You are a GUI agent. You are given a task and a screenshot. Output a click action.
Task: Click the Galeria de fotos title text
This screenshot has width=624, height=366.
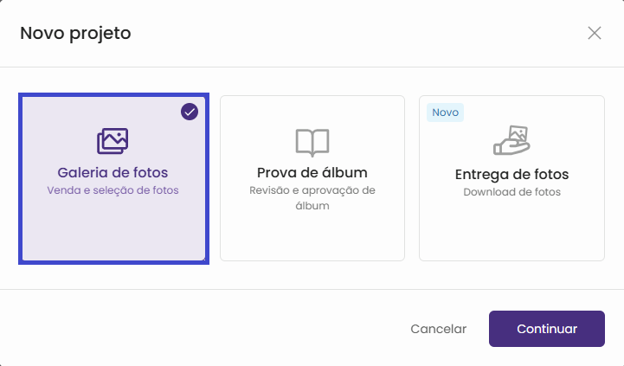point(113,172)
